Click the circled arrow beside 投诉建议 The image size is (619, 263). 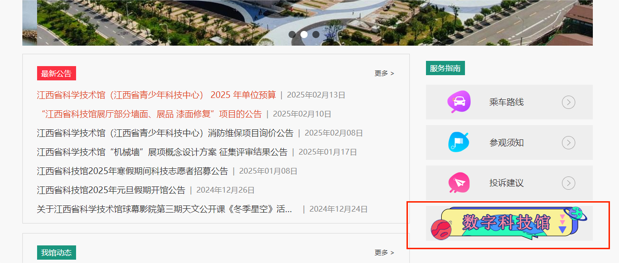569,183
